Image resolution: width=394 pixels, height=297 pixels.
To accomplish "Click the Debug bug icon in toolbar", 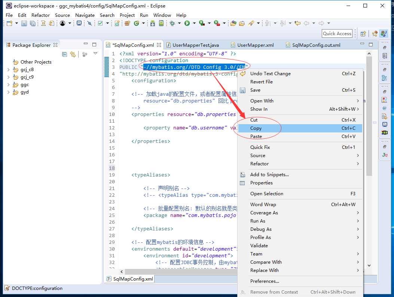I will click(172, 23).
